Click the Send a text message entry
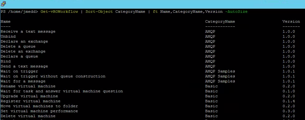This screenshot has width=305, height=120. [x=24, y=66]
